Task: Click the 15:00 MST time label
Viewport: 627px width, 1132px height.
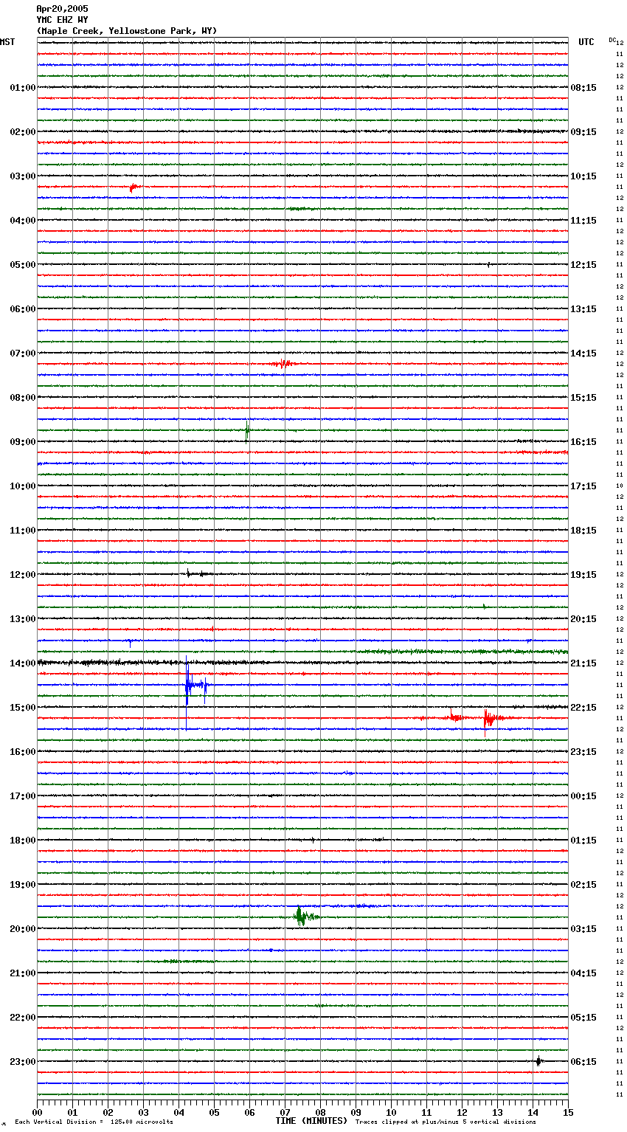Action: pyautogui.click(x=23, y=708)
